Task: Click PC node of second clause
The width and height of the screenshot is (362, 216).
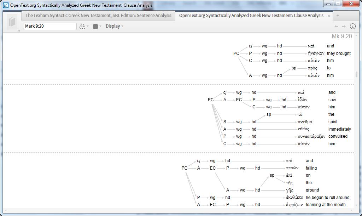Action: coord(211,100)
